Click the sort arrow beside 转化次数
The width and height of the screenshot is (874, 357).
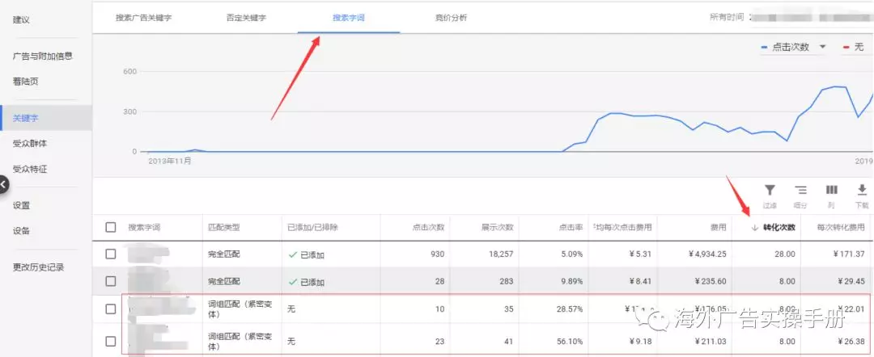tap(754, 227)
